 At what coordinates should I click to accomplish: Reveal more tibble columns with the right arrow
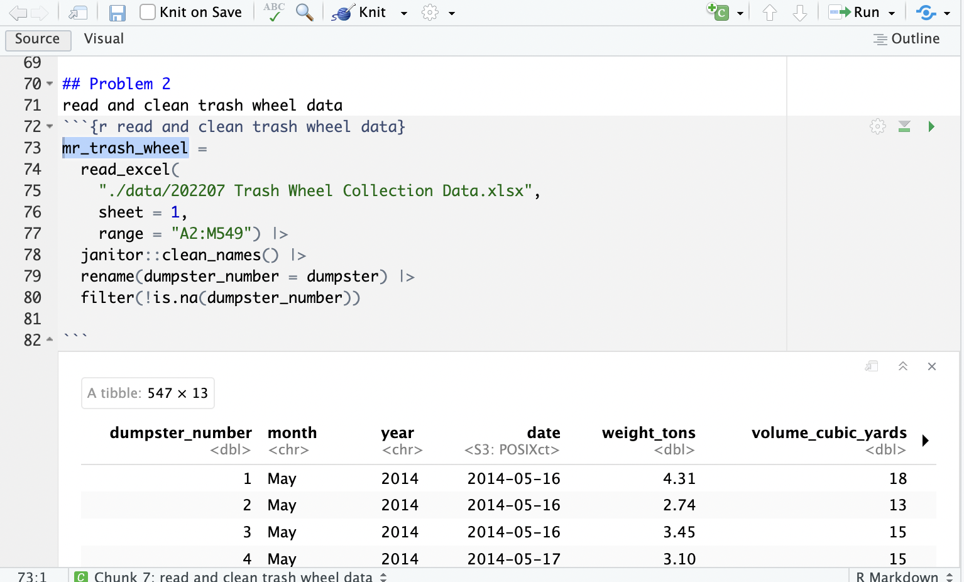pos(924,441)
